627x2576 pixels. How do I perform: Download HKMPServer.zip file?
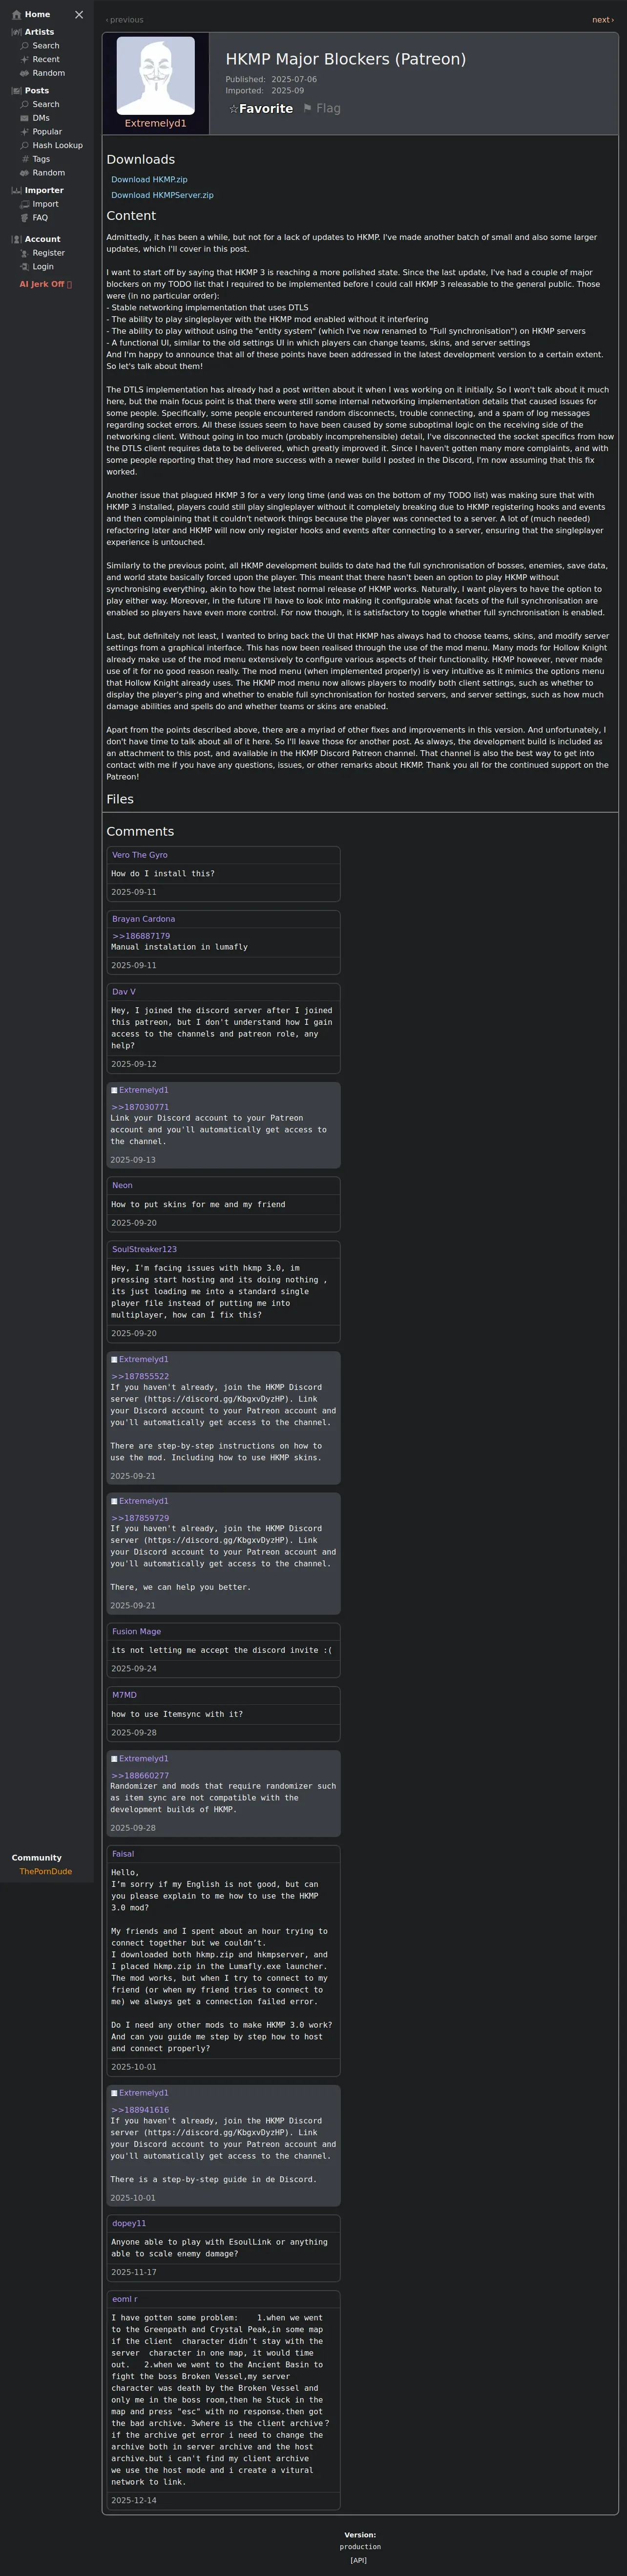[x=162, y=196]
